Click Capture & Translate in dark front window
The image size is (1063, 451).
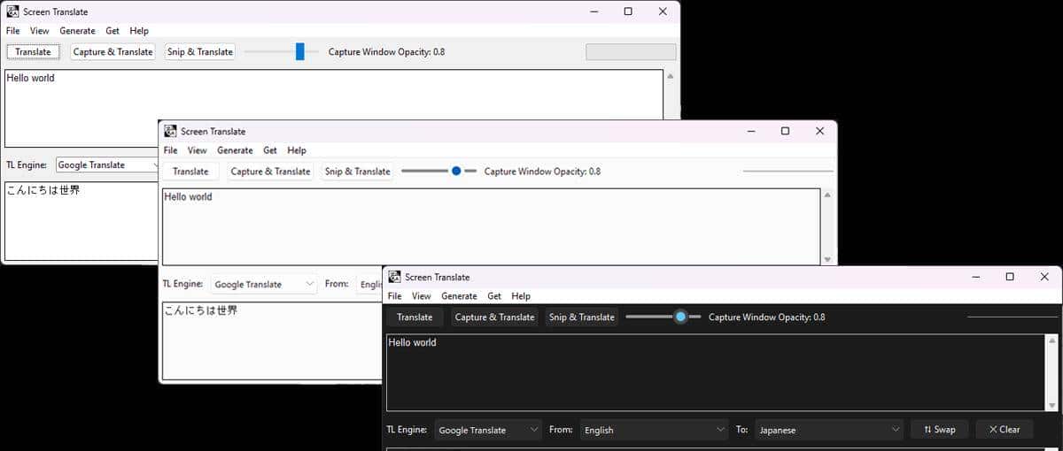494,317
